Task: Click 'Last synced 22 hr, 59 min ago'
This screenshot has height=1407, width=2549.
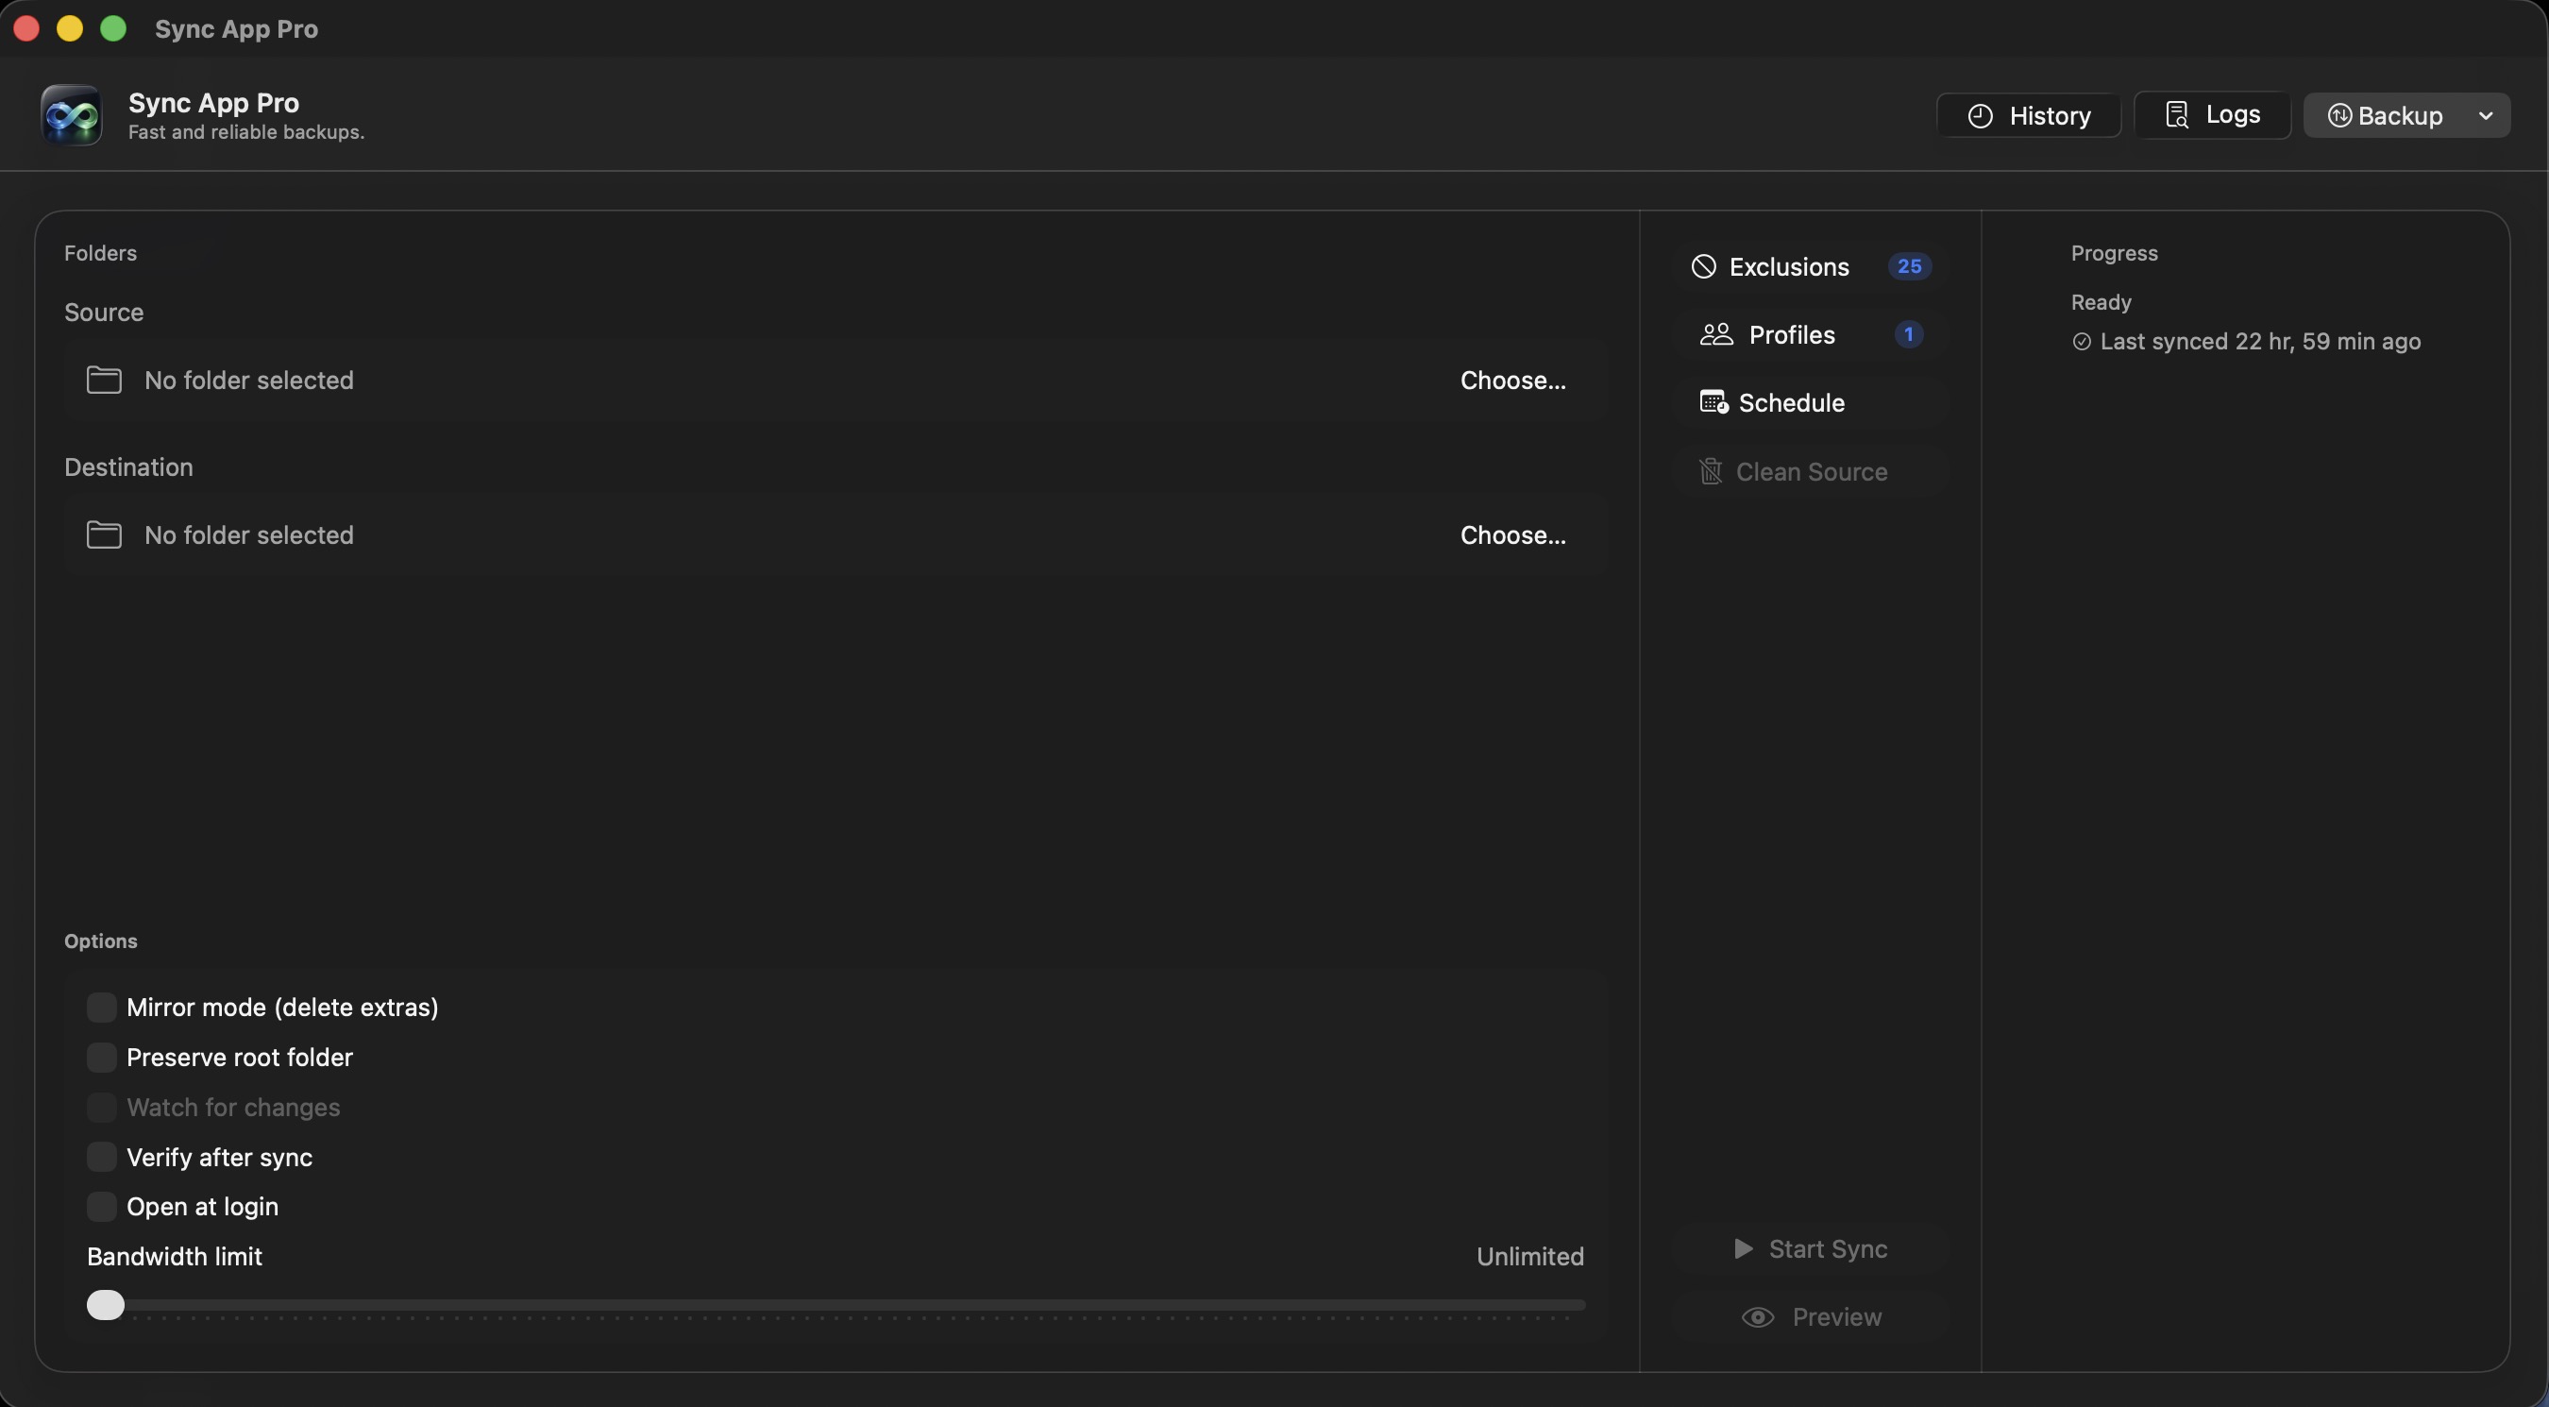Action: pos(2260,341)
